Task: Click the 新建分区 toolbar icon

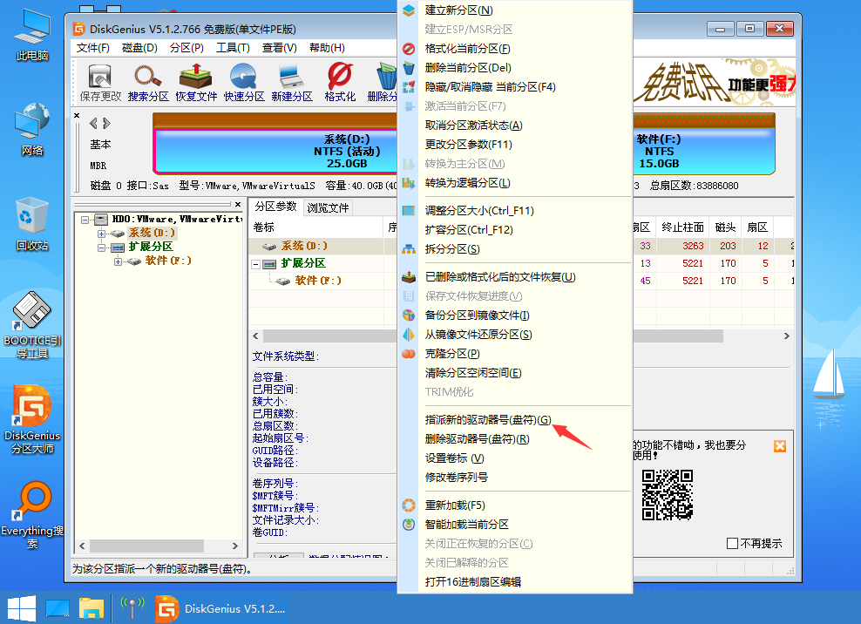Action: pos(292,82)
